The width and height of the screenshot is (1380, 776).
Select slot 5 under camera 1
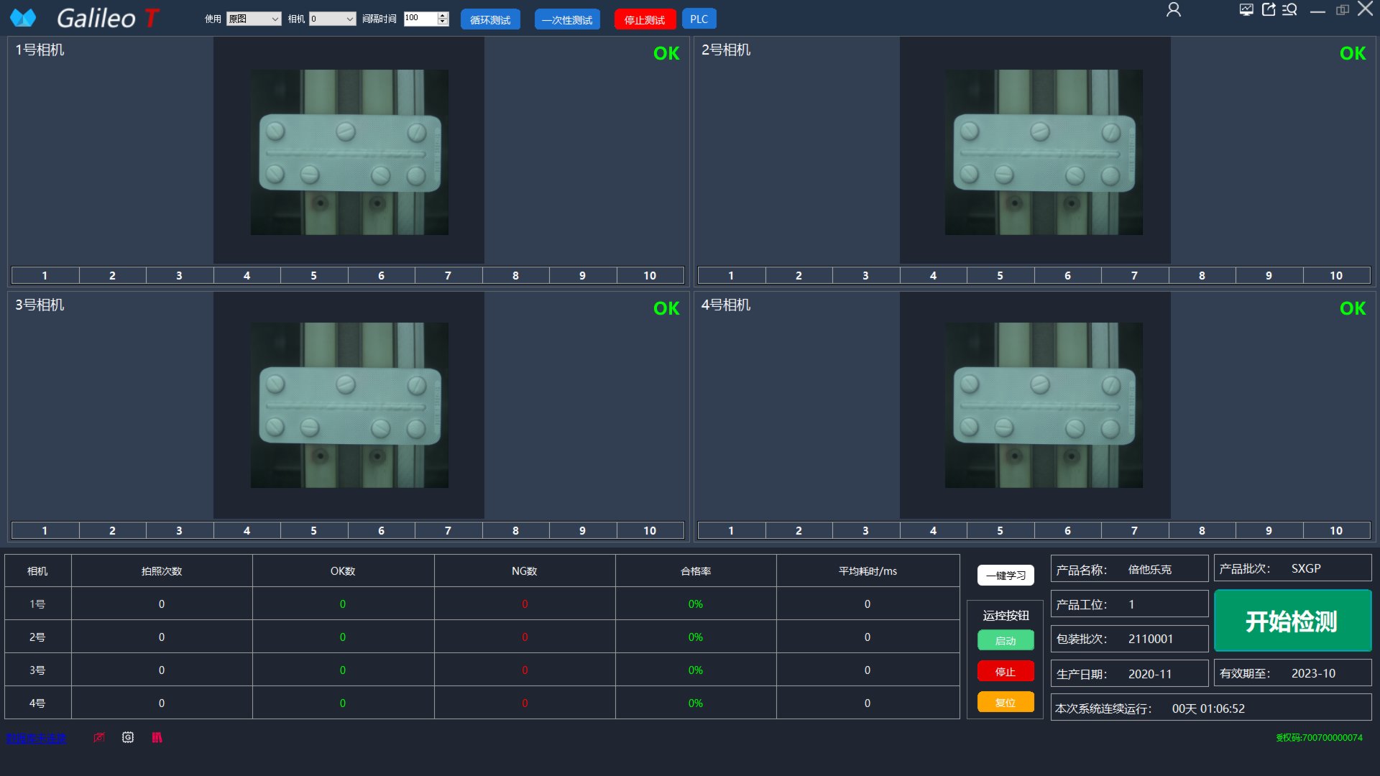(313, 275)
